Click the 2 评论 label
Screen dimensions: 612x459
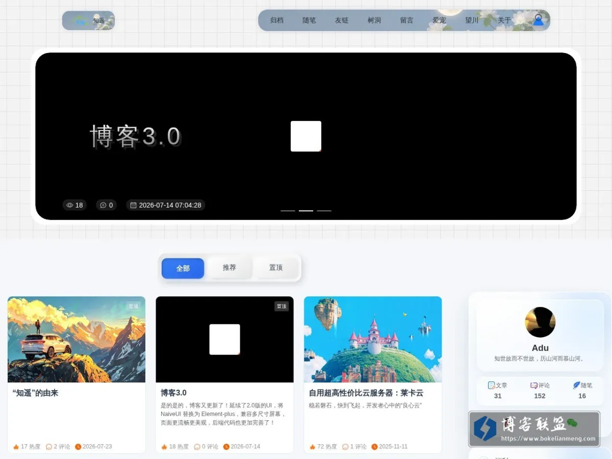point(62,447)
